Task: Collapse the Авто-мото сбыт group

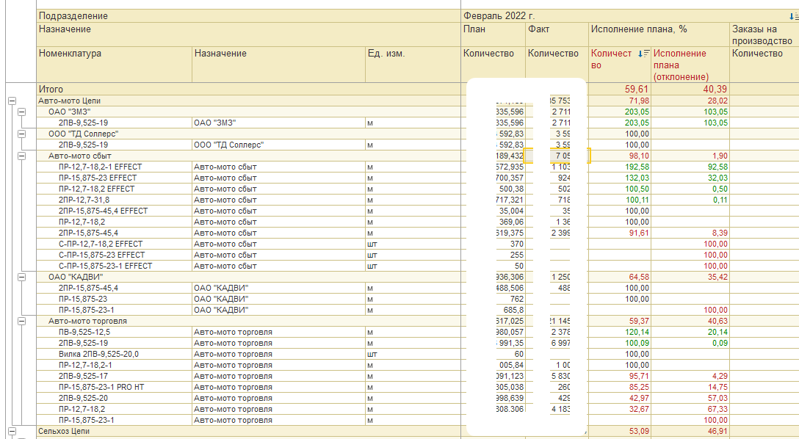Action: [21, 156]
